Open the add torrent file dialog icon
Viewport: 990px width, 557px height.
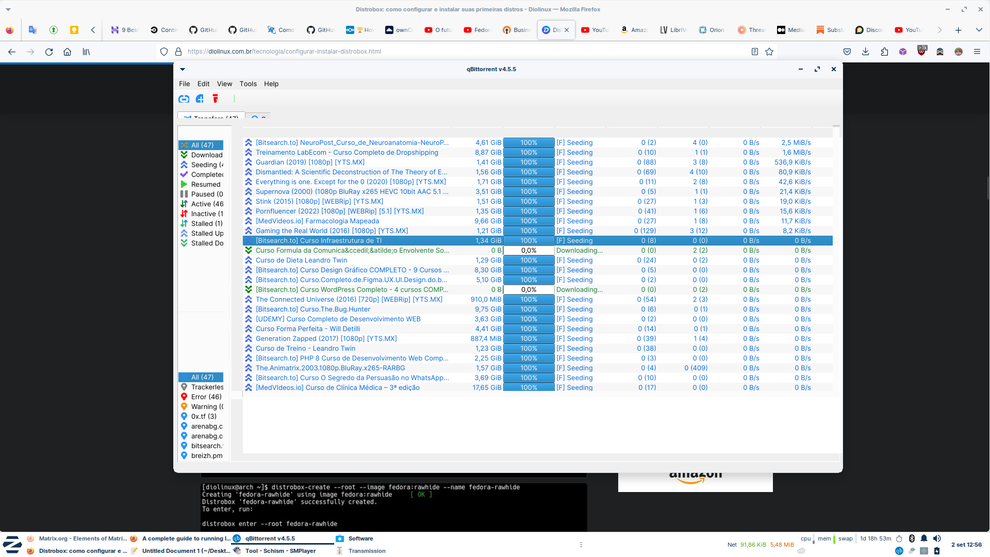click(x=200, y=99)
